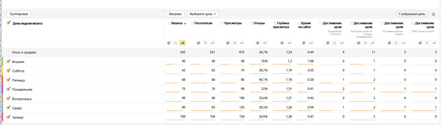Click the green color marker for Вторник
This screenshot has height=125, width=442.
pos(3,62)
